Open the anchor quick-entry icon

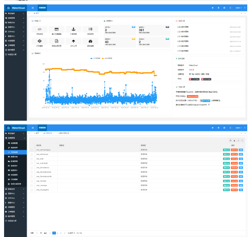[x=73, y=29]
